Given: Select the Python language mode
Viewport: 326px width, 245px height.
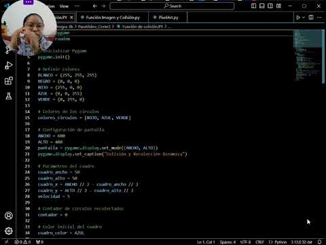Looking at the screenshot, I should point(278,242).
